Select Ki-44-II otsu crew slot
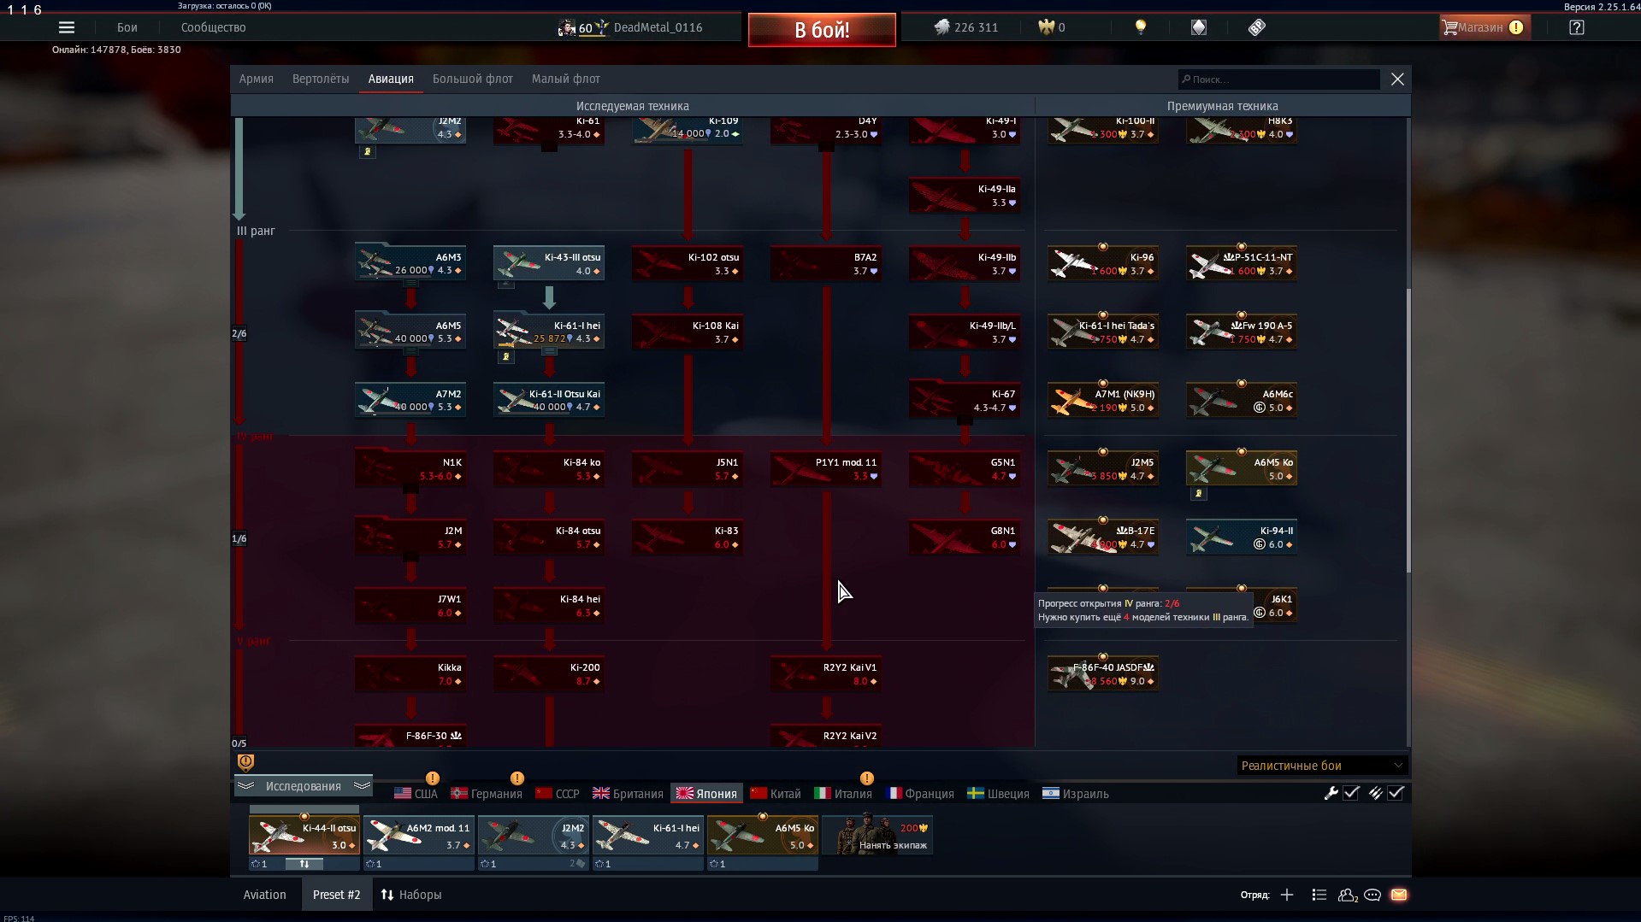 click(304, 836)
